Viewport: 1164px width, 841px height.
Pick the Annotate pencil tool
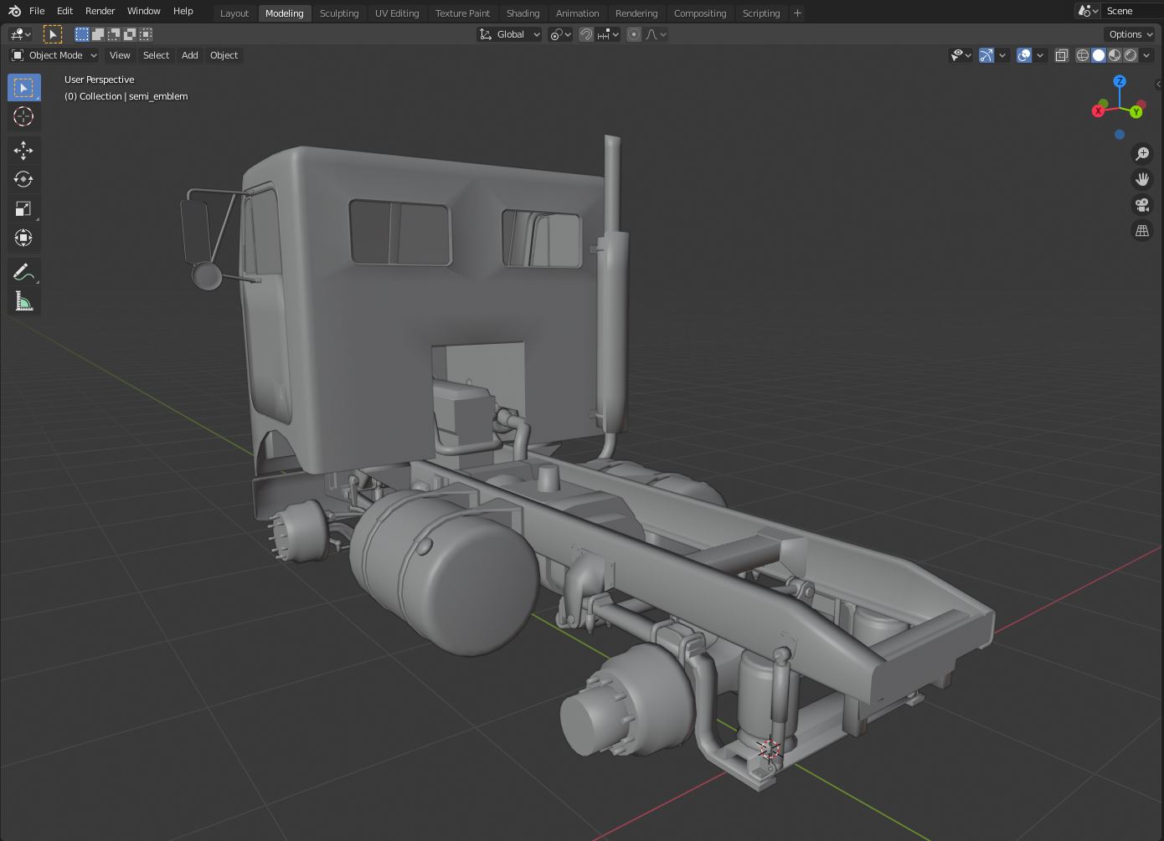[x=23, y=272]
